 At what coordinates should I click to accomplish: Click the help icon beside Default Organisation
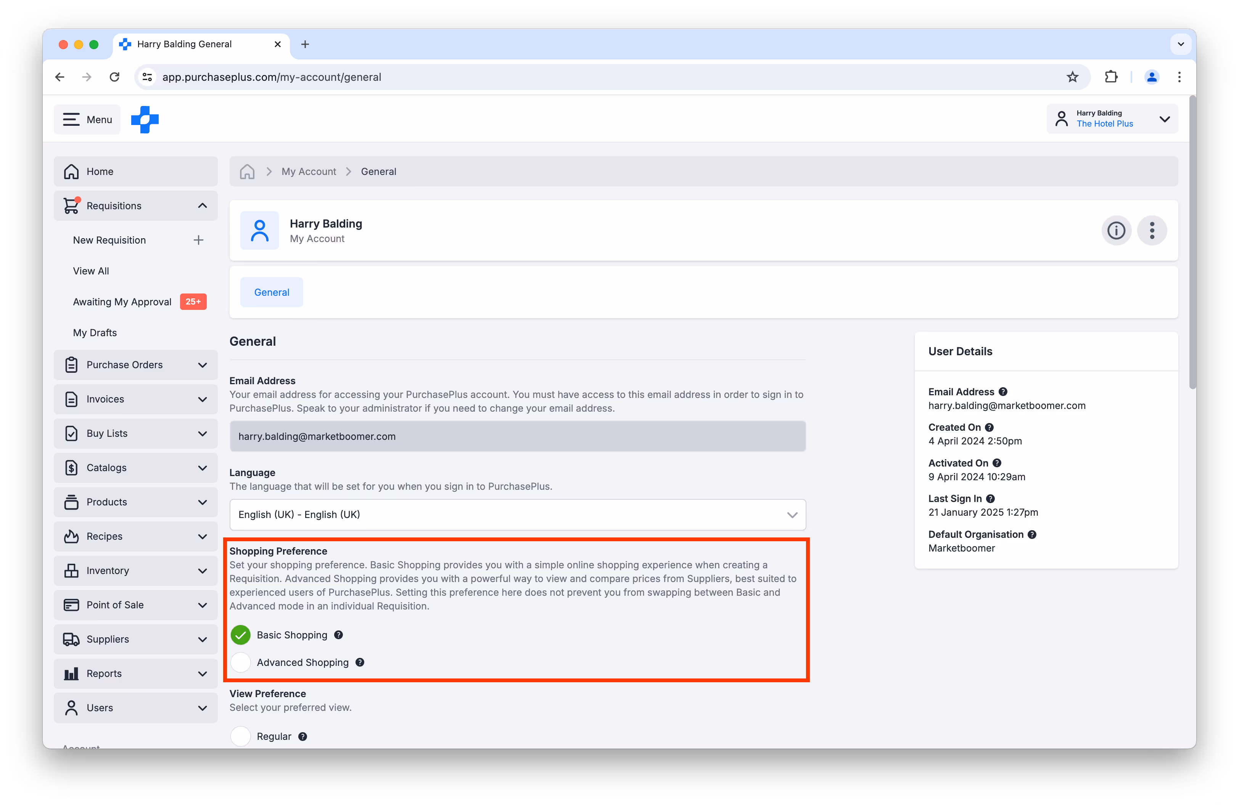tap(1032, 535)
